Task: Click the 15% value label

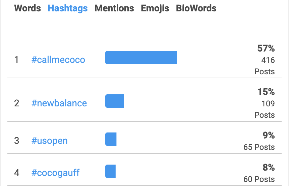Action: (x=266, y=92)
